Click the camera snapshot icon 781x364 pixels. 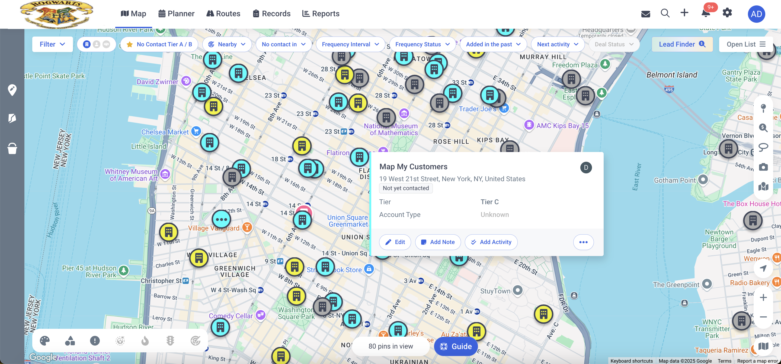coord(763,167)
